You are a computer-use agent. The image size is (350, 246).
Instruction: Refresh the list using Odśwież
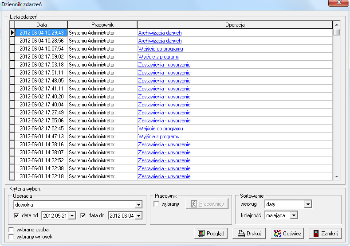[x=287, y=234]
